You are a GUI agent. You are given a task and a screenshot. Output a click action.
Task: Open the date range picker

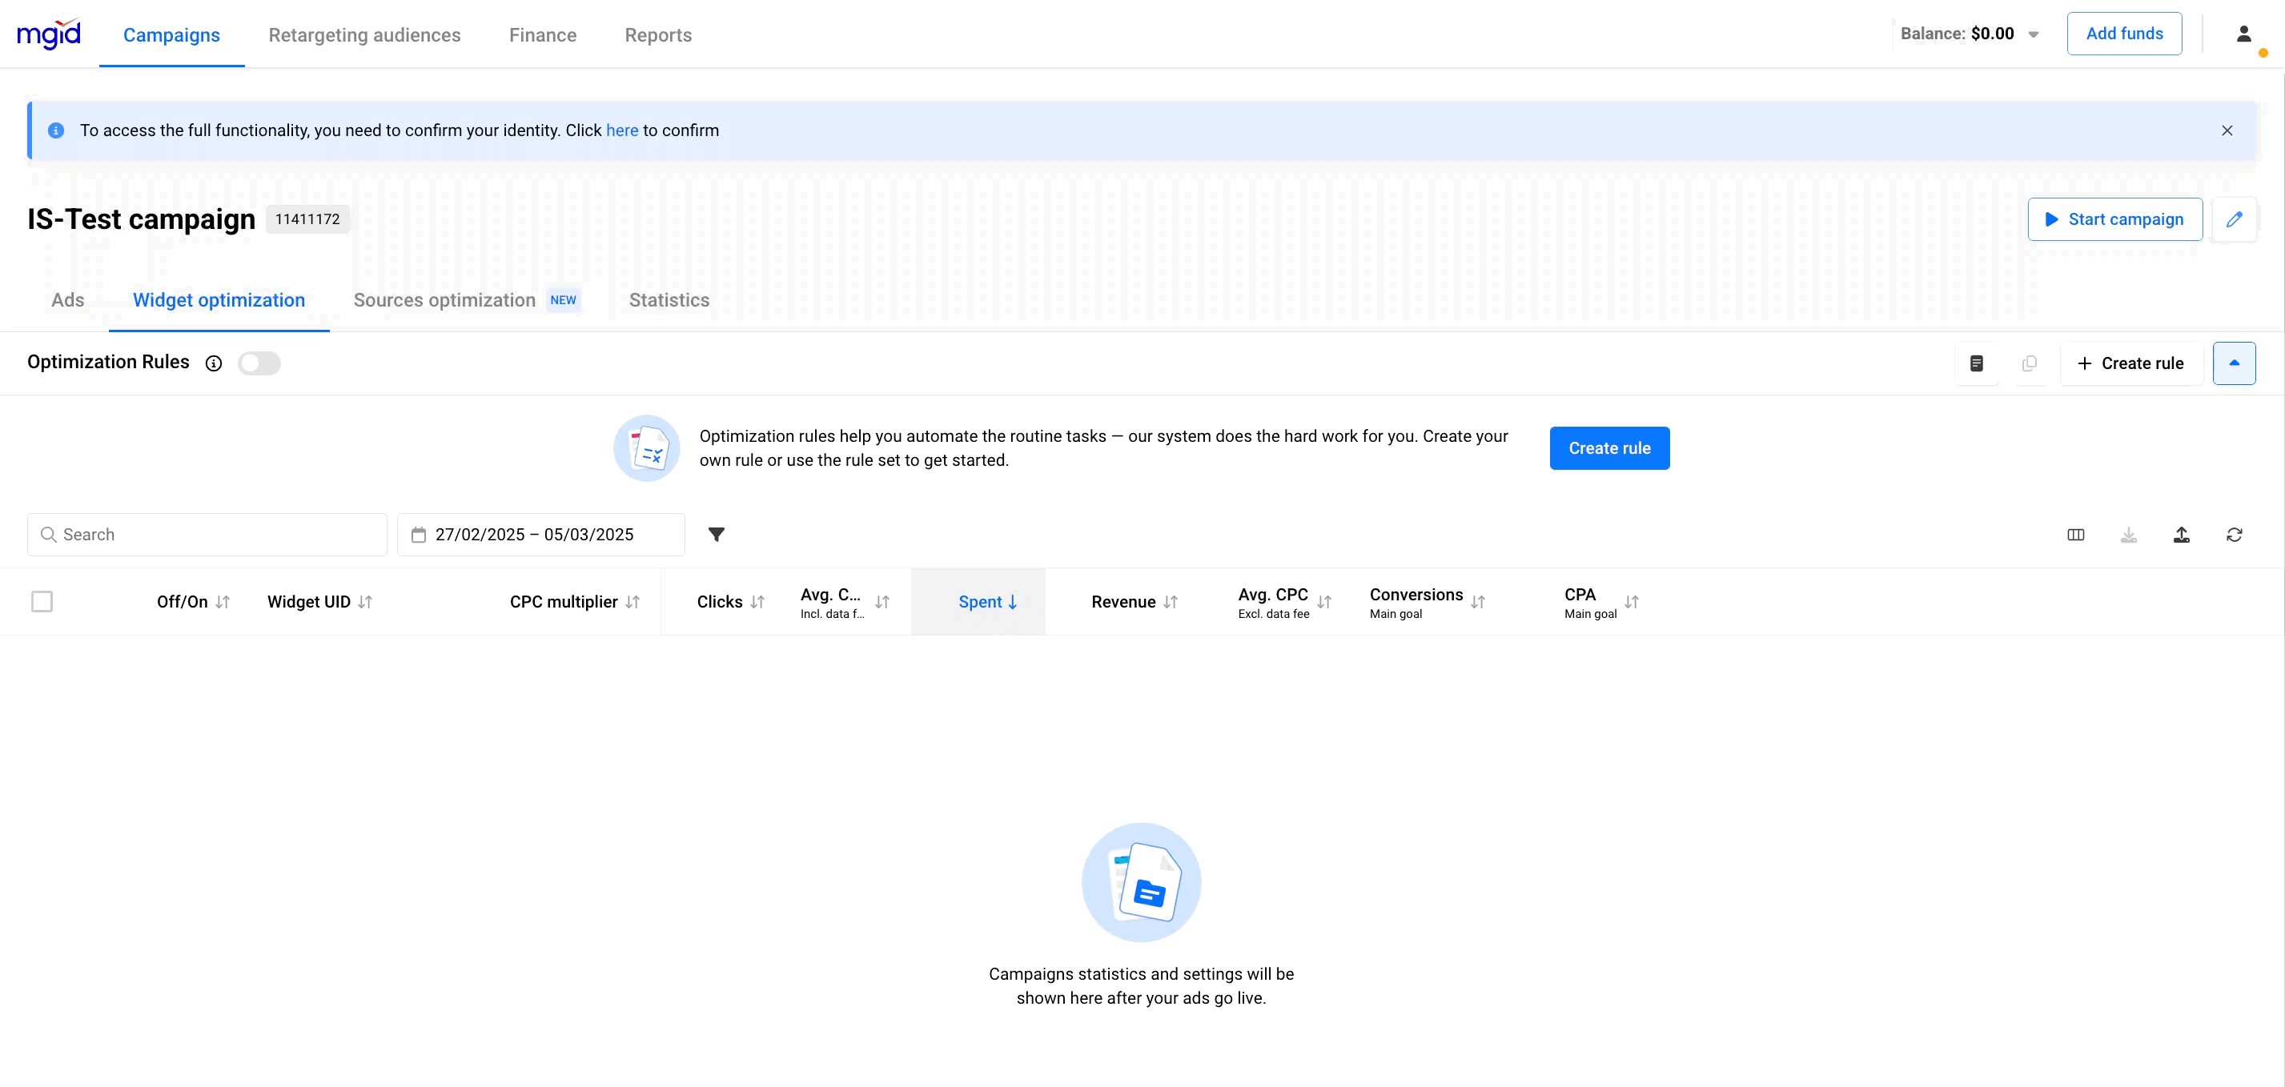(x=540, y=535)
